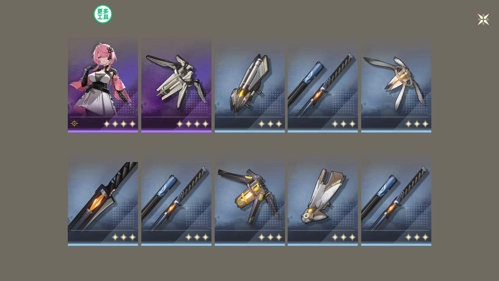Click the white fish-shaped rectifier card

pyautogui.click(x=323, y=198)
